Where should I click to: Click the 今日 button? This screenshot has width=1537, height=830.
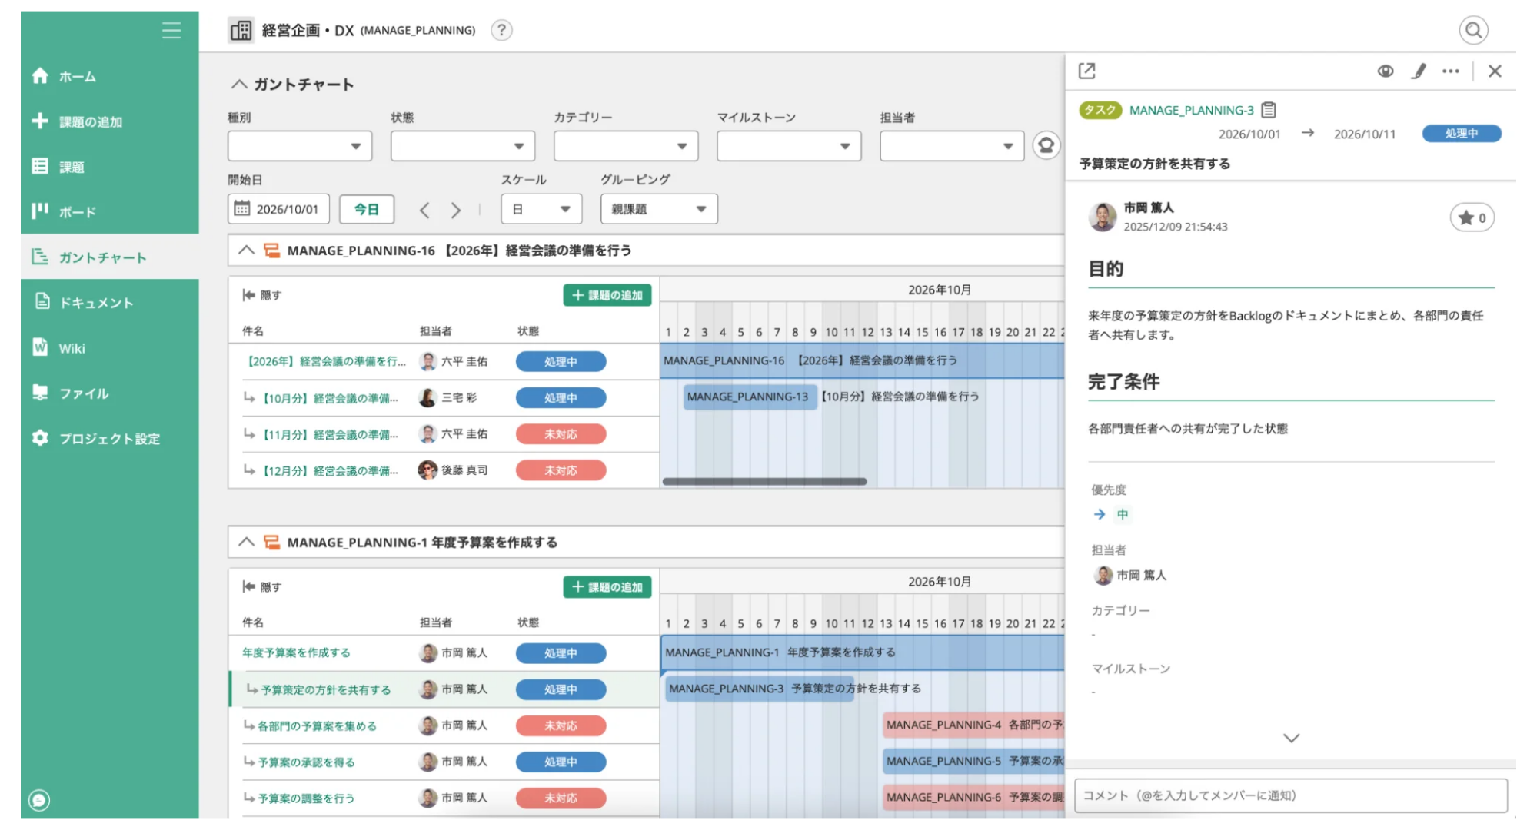pyautogui.click(x=367, y=209)
